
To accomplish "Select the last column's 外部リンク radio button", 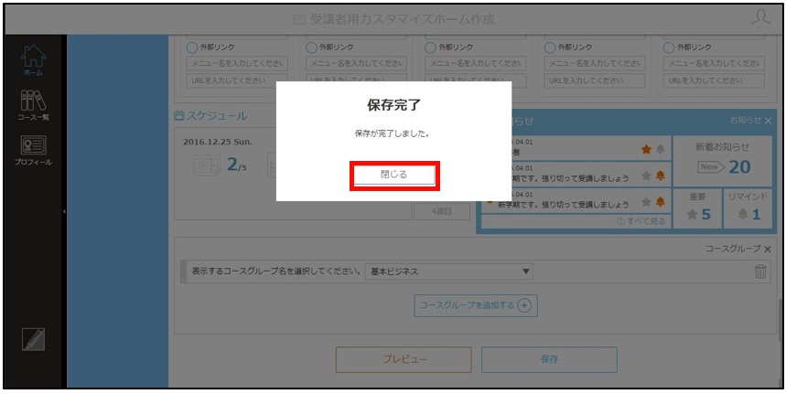I will [x=669, y=48].
